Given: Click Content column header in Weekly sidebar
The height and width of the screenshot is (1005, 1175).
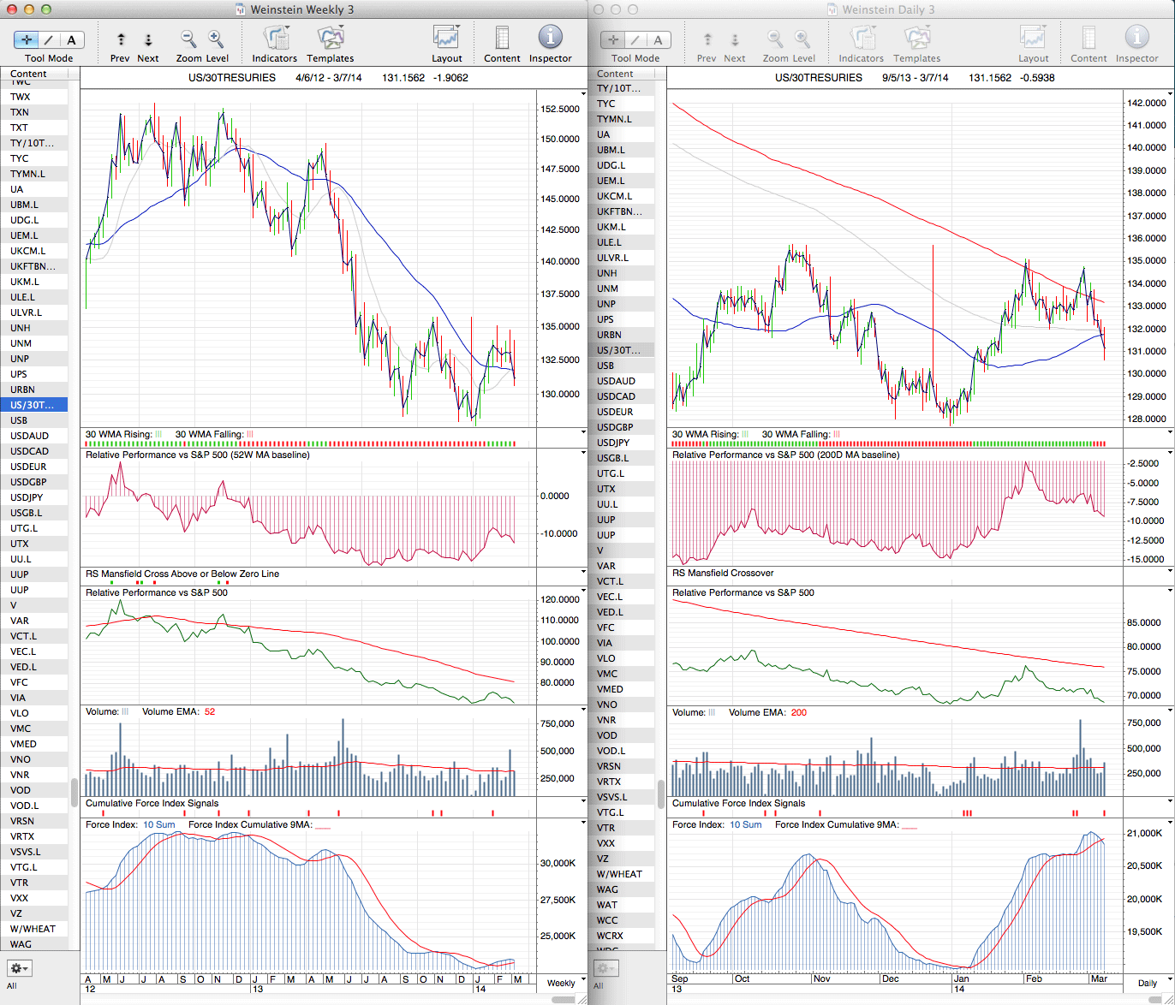Looking at the screenshot, I should click(34, 74).
